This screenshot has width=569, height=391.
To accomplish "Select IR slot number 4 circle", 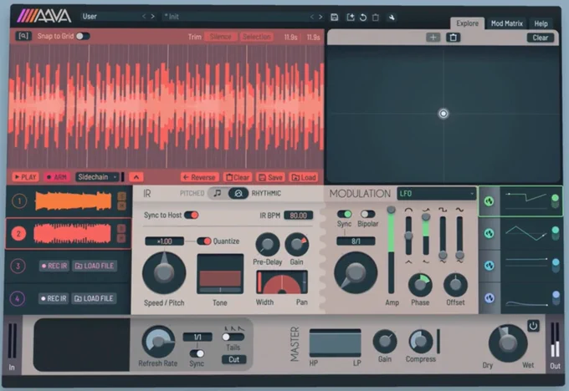I will (18, 298).
